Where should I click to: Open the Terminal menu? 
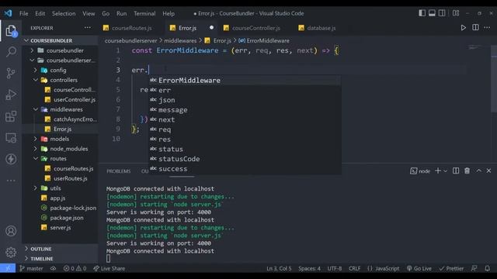[x=144, y=13]
